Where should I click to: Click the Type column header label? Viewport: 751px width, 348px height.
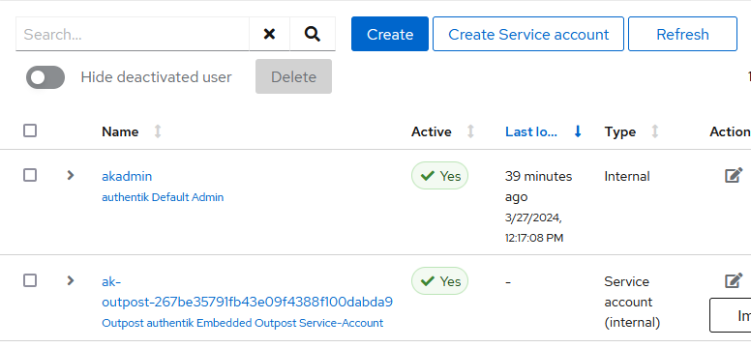620,131
